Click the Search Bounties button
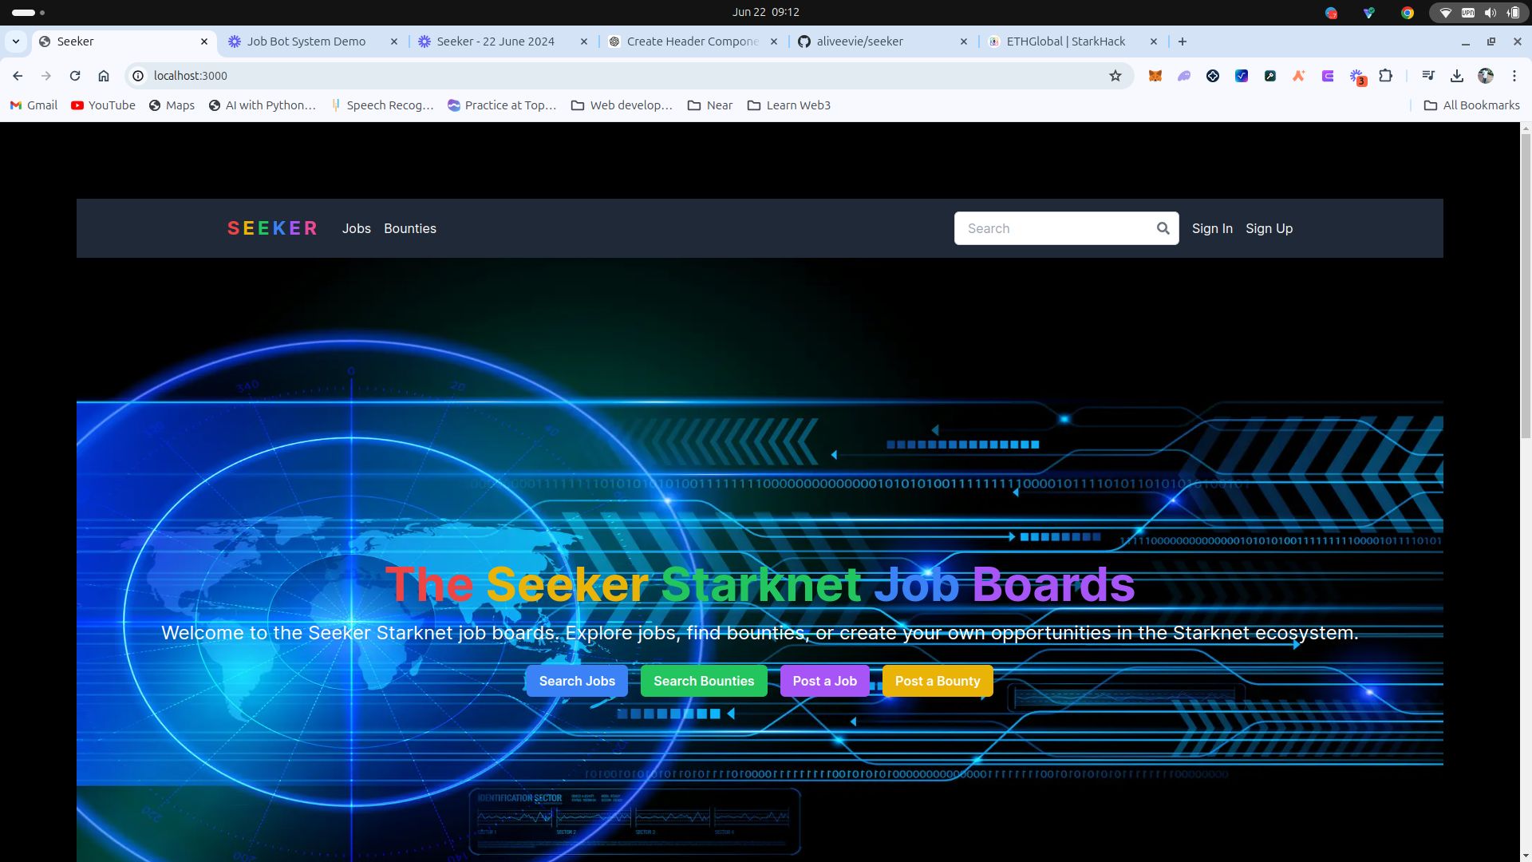The width and height of the screenshot is (1532, 862). 704,681
